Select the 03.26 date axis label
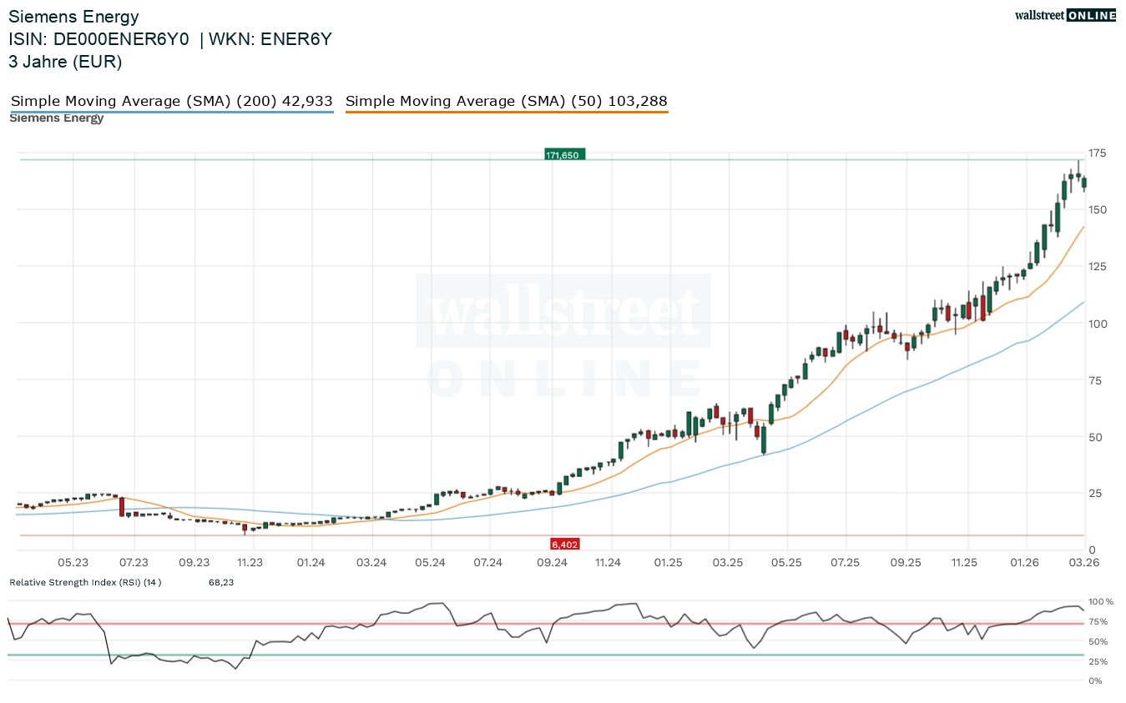Viewport: 1126px width, 703px height. point(1083,562)
